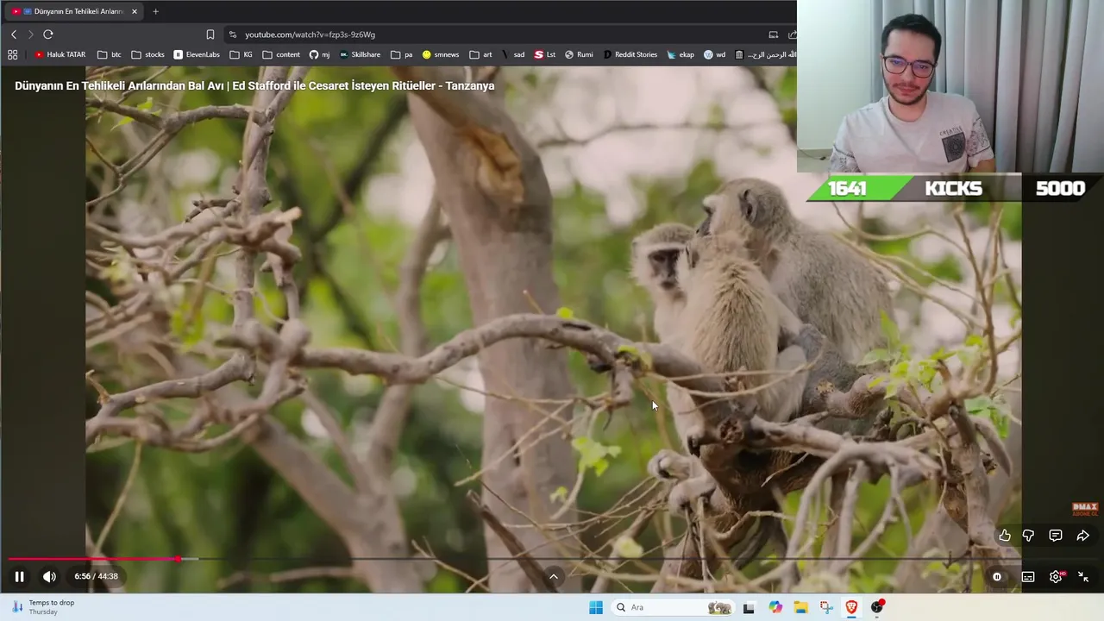Screen dimensions: 1104x621
Task: Open the Temps to drop weather widget
Action: (x=43, y=607)
